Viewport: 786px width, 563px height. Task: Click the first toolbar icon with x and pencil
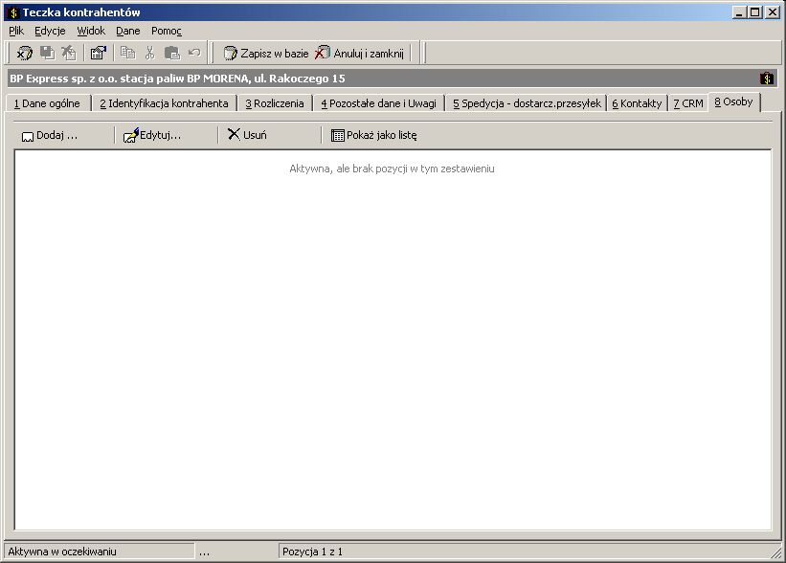(24, 53)
